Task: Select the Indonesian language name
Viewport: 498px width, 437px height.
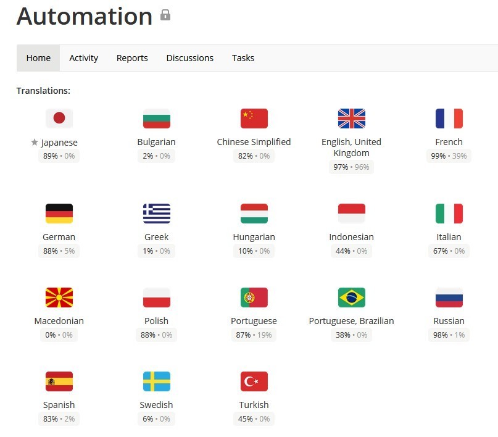Action: tap(351, 237)
